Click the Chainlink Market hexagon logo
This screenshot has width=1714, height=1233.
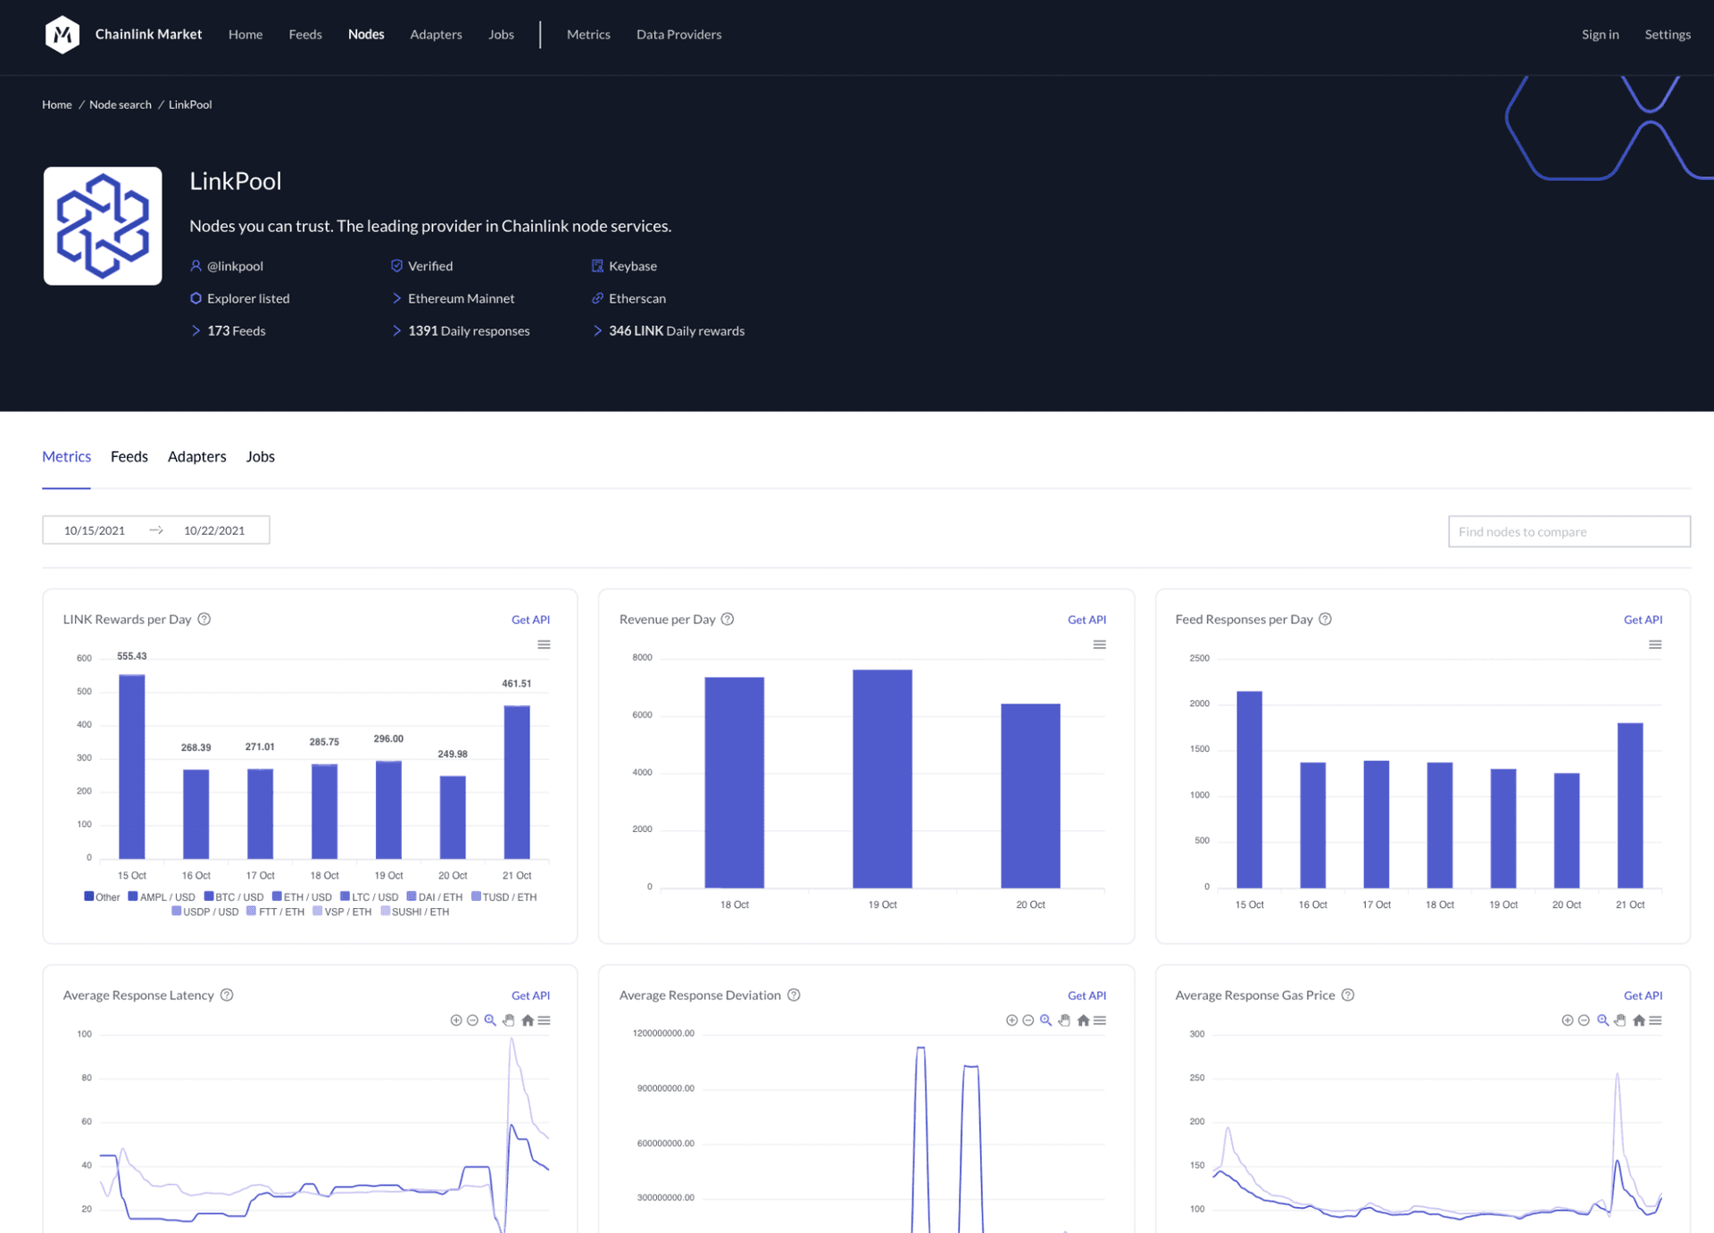[x=62, y=34]
